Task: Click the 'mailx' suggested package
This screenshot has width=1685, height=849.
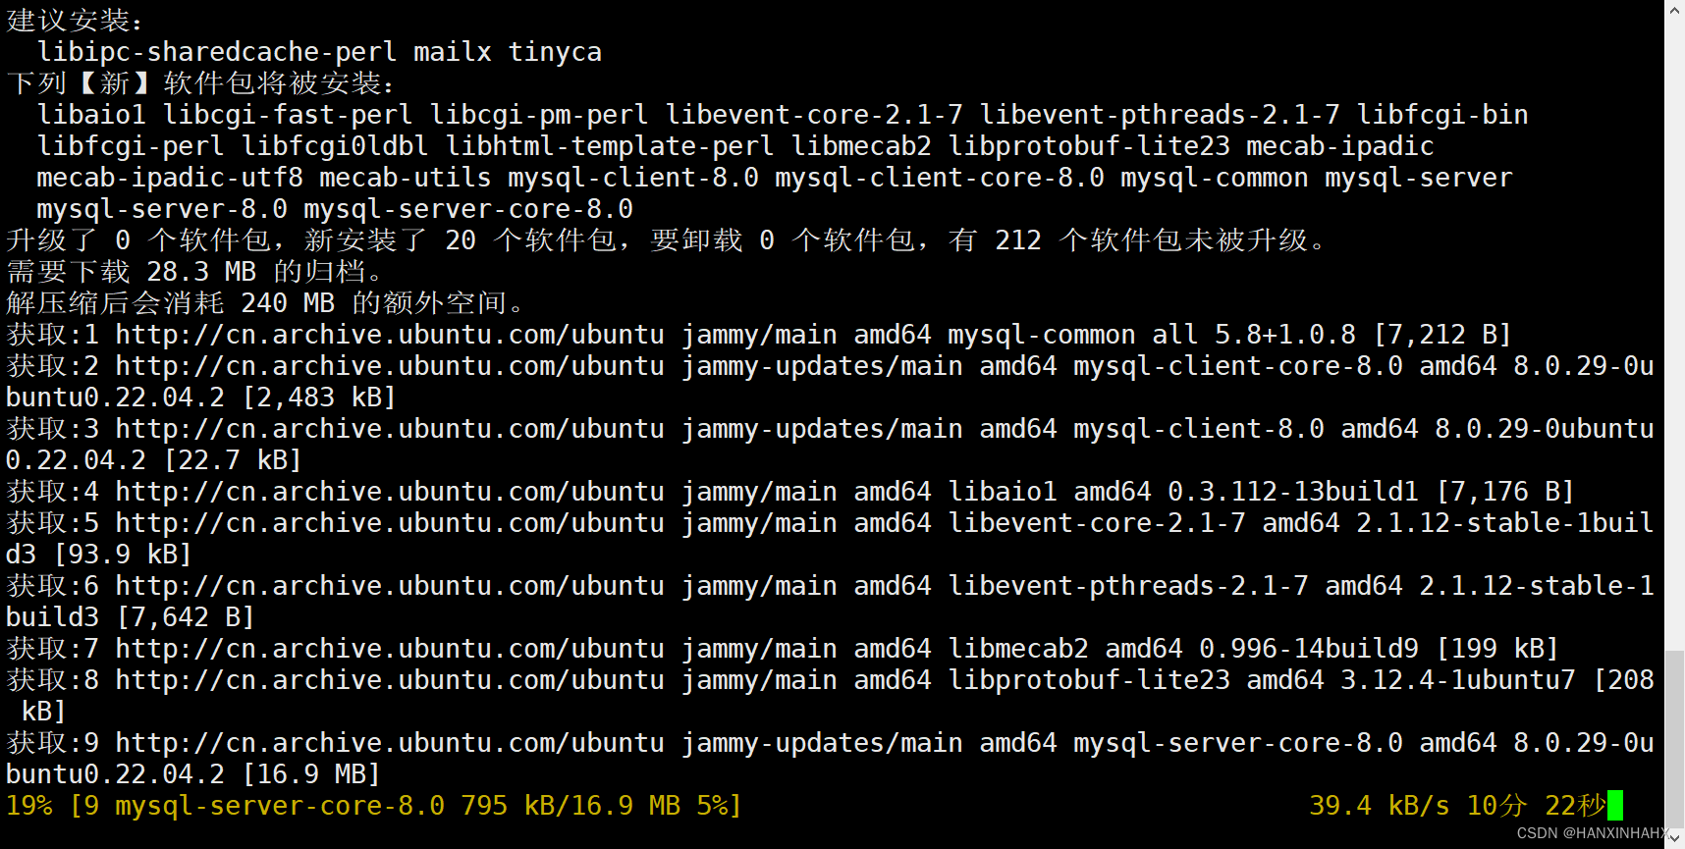Action: 453,52
